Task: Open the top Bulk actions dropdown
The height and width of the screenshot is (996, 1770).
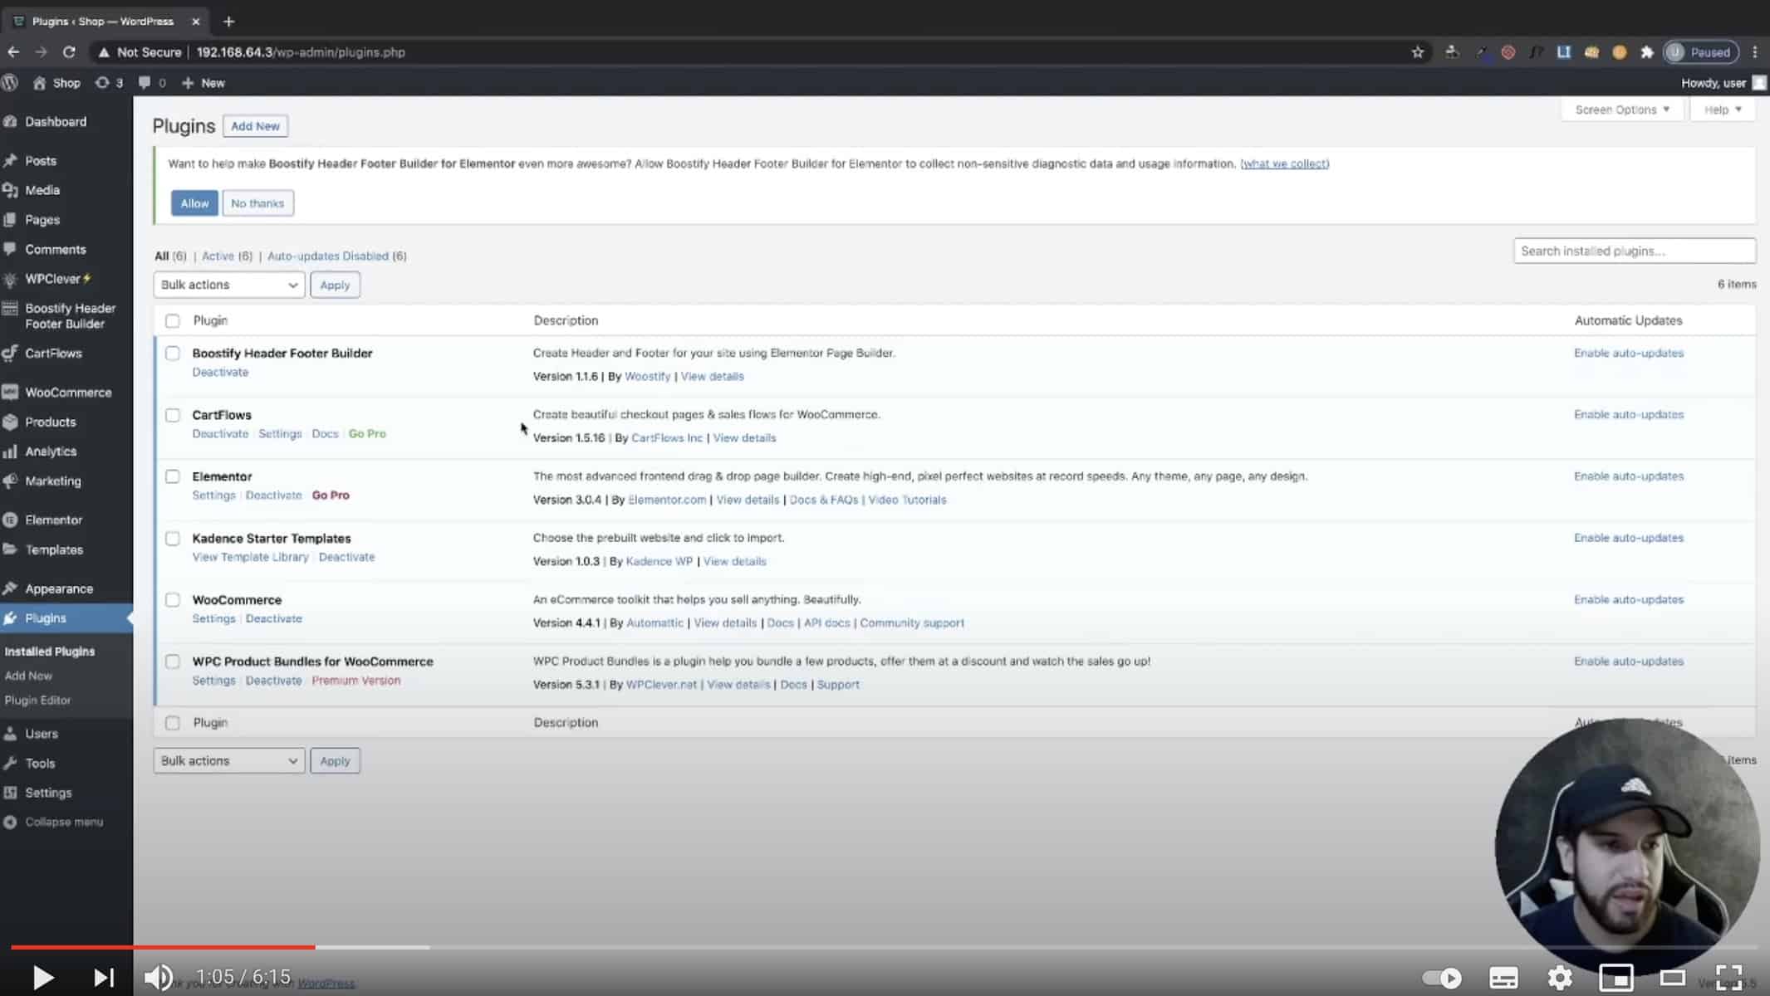Action: [229, 285]
